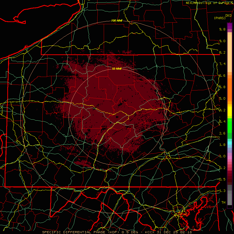Click the 50 NMI range ring label
Viewport: 234px width, 234px height.
click(x=117, y=69)
